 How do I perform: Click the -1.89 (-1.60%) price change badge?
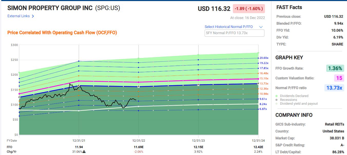(x=249, y=9)
